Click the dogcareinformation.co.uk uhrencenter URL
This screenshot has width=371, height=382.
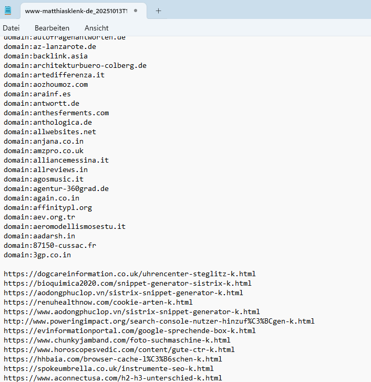(x=129, y=274)
